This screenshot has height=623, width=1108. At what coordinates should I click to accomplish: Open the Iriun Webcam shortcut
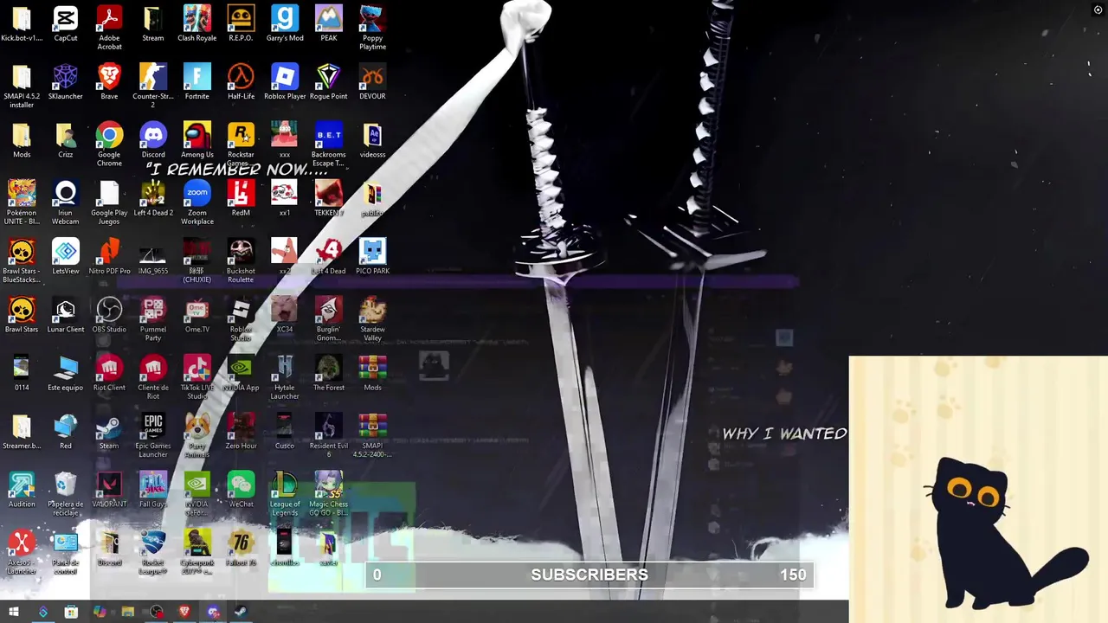[x=66, y=202]
